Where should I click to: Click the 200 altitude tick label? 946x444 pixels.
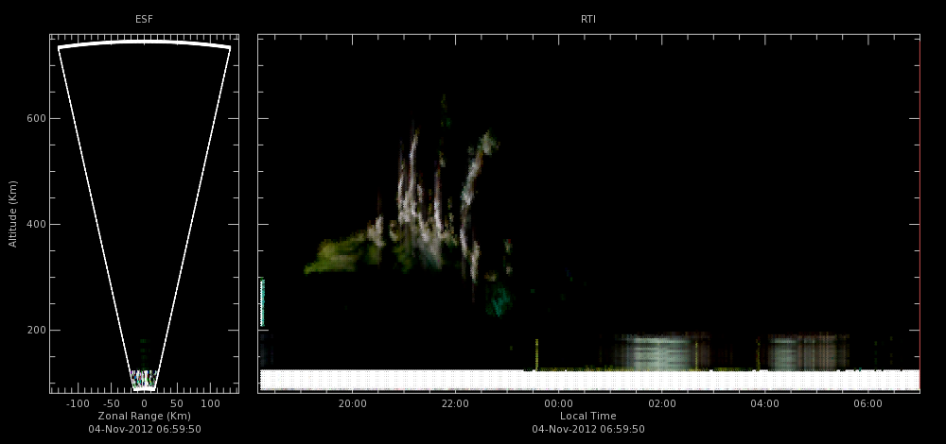35,330
